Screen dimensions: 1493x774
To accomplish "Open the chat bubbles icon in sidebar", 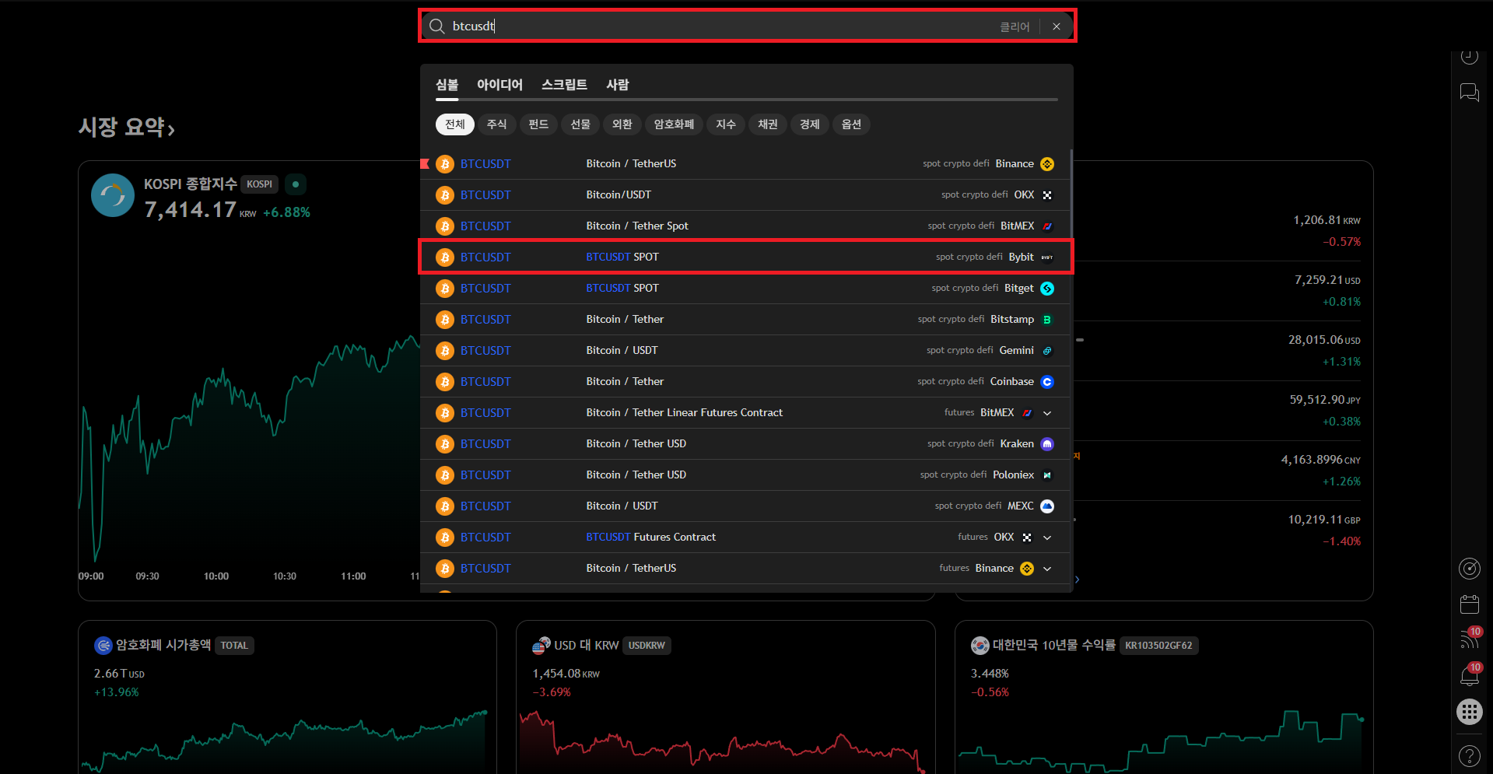I will [x=1470, y=93].
